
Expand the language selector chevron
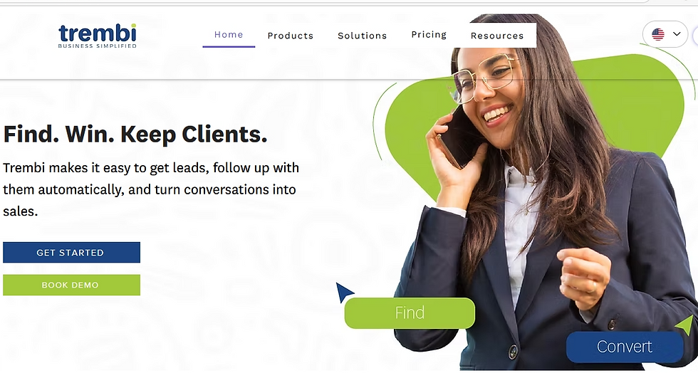pyautogui.click(x=677, y=34)
